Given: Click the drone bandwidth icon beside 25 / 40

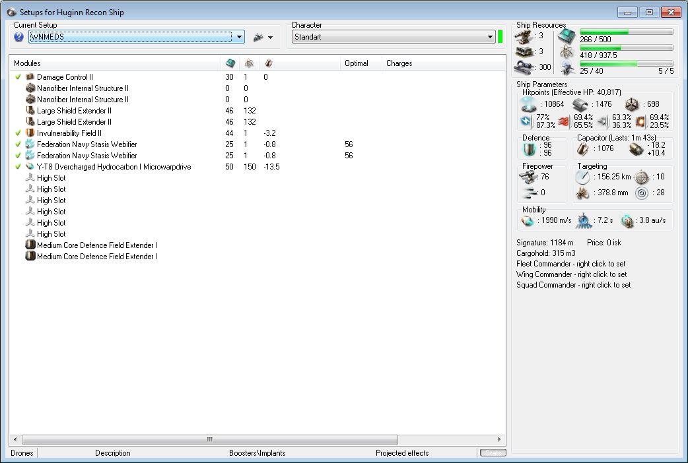Looking at the screenshot, I should pyautogui.click(x=567, y=68).
